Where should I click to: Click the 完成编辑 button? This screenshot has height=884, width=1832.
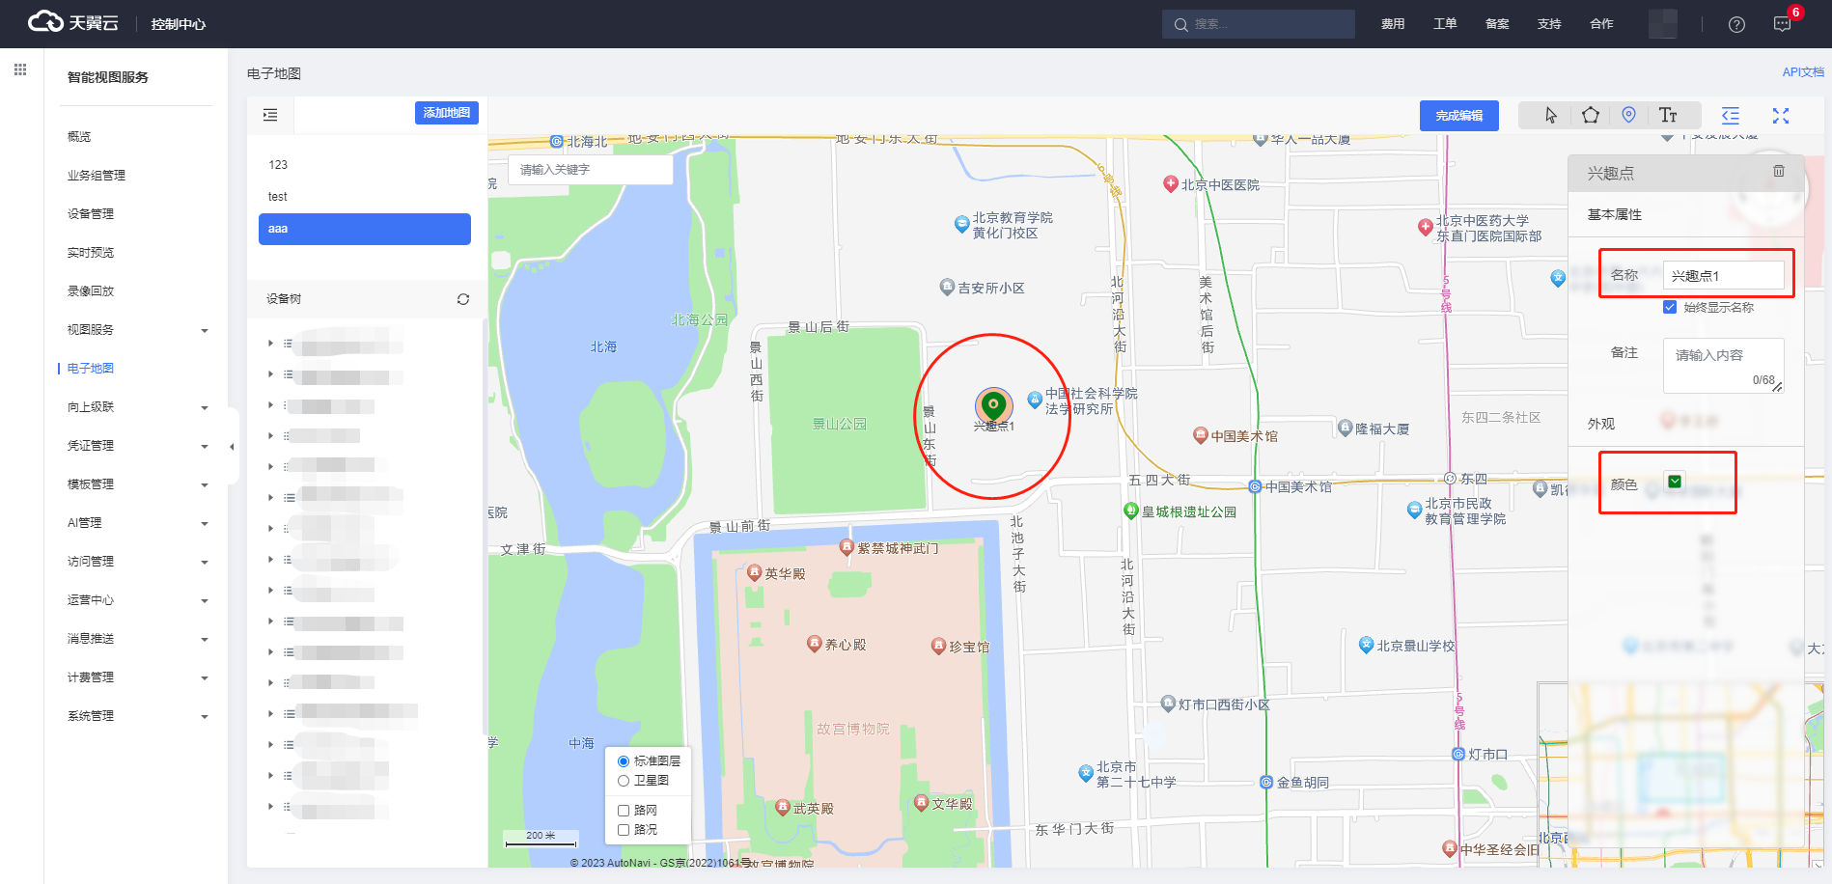(x=1459, y=116)
